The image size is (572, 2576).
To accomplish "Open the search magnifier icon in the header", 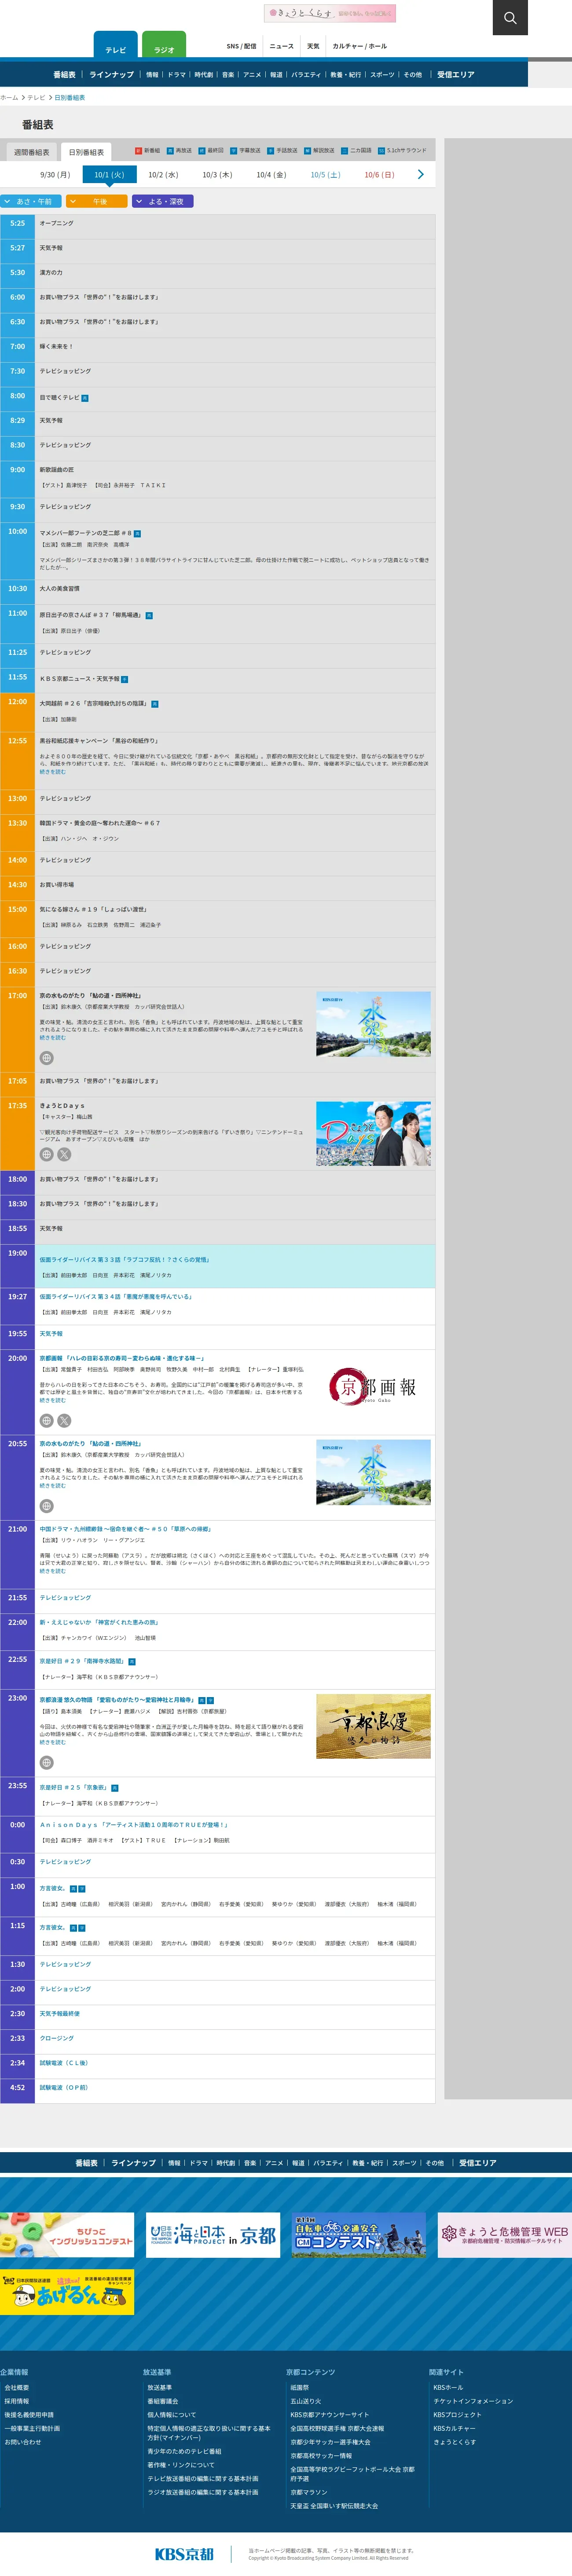I will [x=510, y=17].
